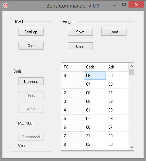Click the program table scrollbar thumb
This screenshot has height=161, width=146.
(132, 72)
